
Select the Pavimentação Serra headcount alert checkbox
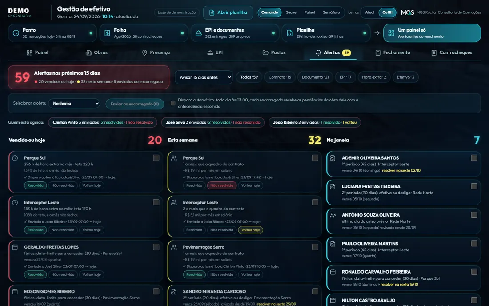click(x=315, y=247)
